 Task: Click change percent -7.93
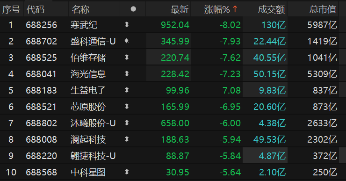point(230,41)
